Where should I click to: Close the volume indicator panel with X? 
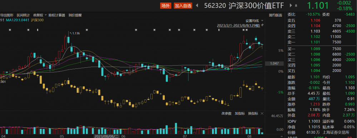[x=262, y=113]
